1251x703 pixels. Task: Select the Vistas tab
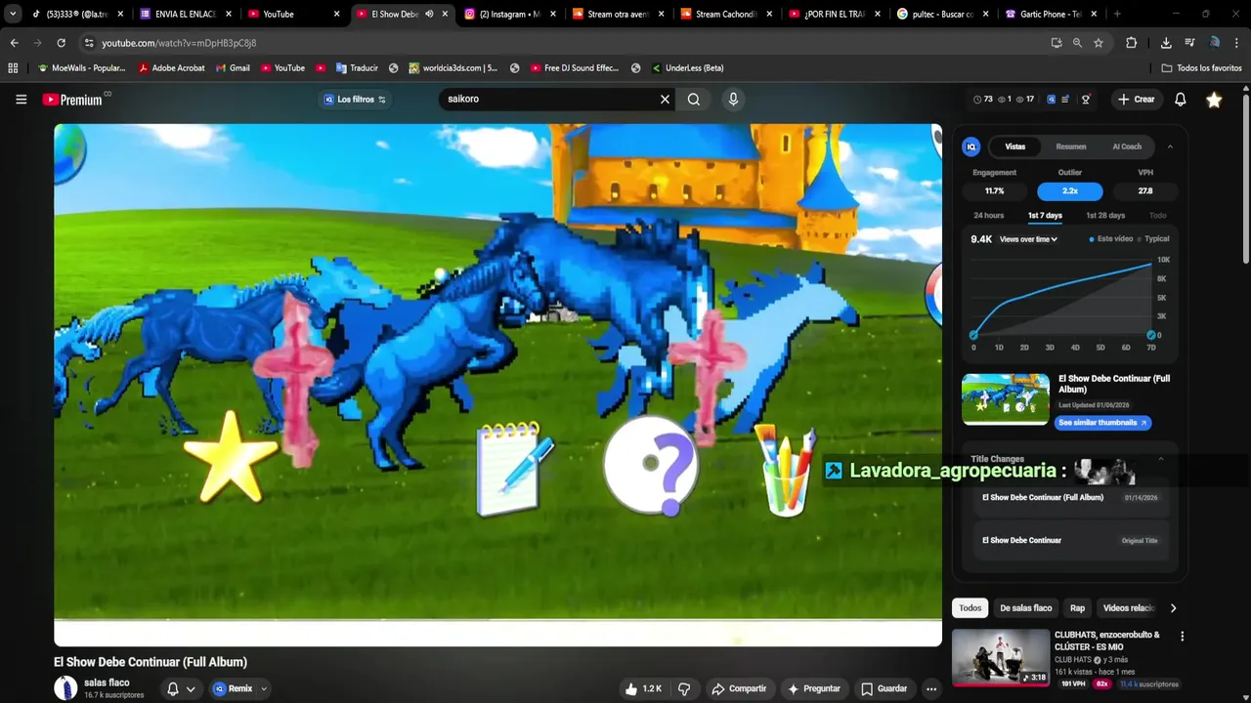[1015, 146]
